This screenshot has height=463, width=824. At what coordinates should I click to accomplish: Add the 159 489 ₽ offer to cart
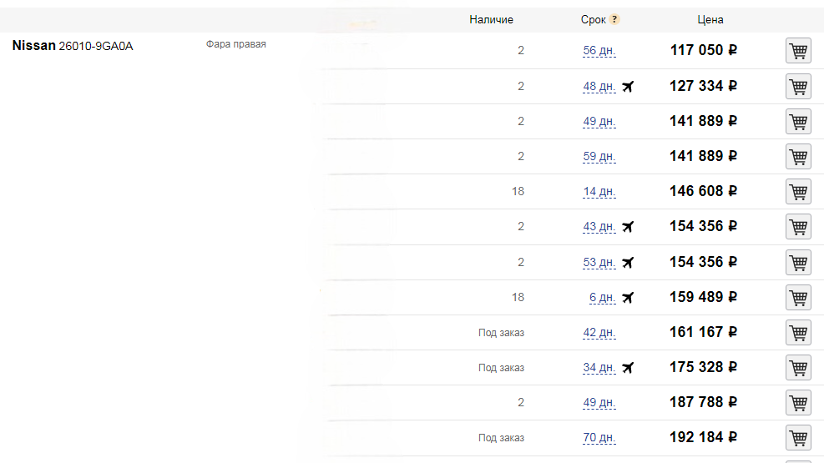798,298
